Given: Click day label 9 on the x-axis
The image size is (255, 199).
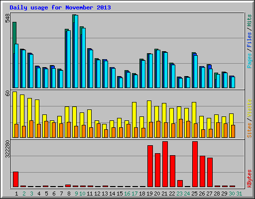Looking at the screenshot, I should 76,194.
